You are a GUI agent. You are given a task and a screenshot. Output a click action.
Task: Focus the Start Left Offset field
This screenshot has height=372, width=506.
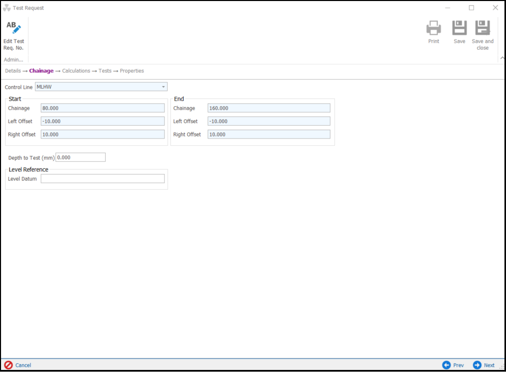[x=103, y=121]
